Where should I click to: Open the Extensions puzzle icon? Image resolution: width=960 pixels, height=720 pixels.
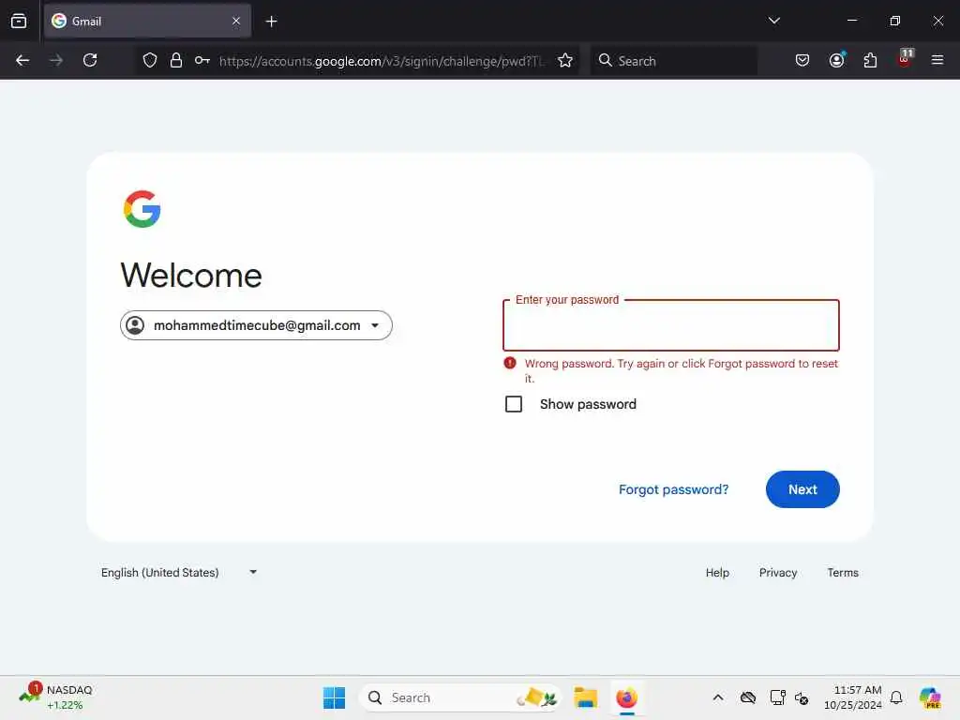point(870,60)
